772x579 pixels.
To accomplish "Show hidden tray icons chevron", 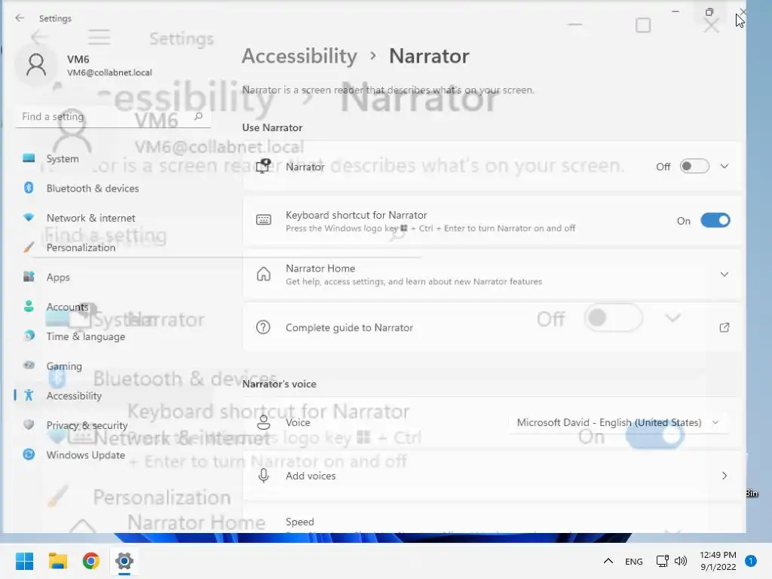I will (x=608, y=561).
